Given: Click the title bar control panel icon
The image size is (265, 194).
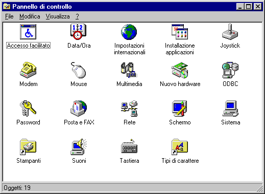Looking at the screenshot, I should (x=7, y=7).
